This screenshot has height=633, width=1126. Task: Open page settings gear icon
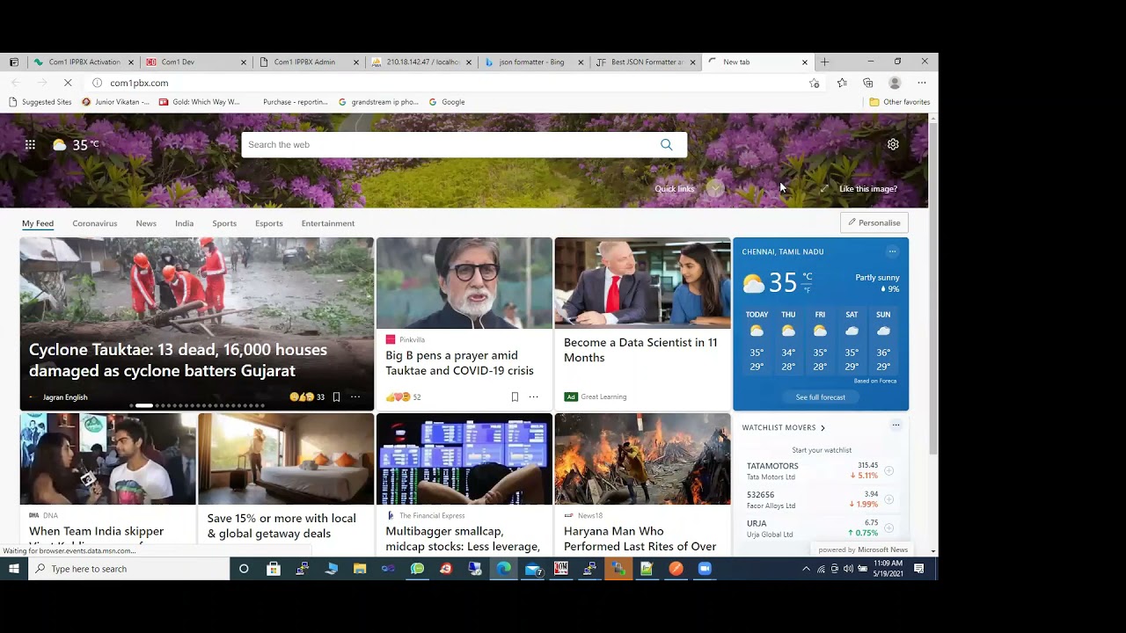893,144
